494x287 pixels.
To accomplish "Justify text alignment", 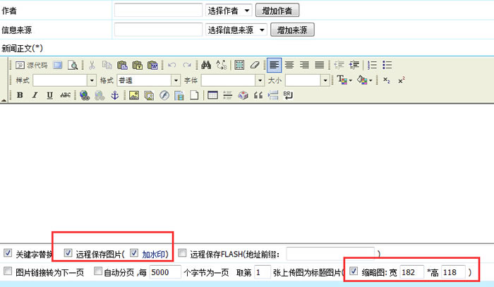I will pyautogui.click(x=320, y=65).
